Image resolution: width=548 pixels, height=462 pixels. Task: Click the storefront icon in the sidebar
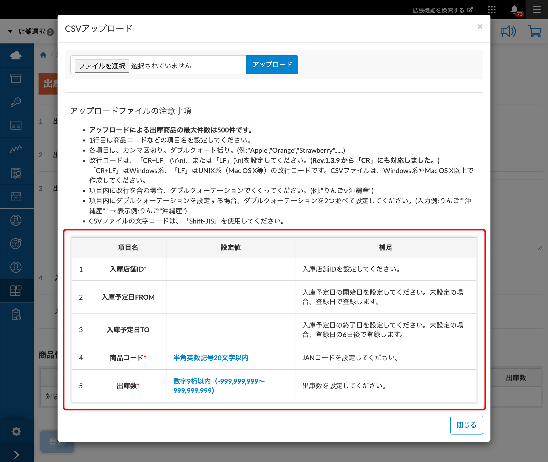(x=16, y=197)
